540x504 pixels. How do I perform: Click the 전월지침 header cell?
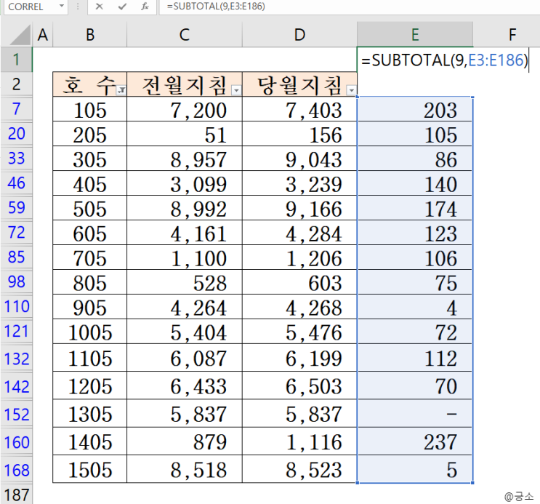pos(185,84)
